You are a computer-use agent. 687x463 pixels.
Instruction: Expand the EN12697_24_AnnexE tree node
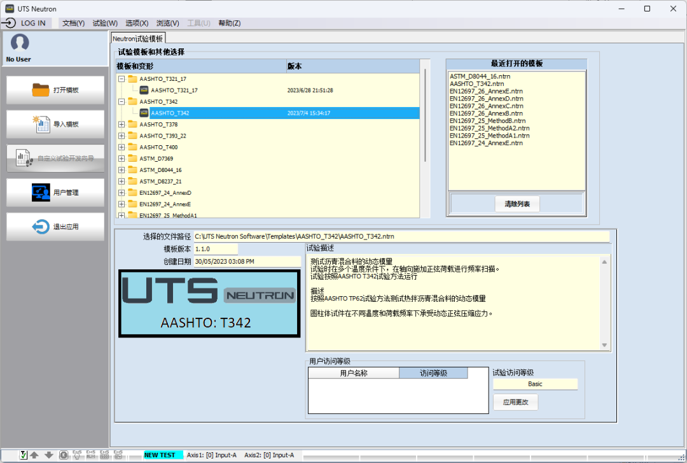point(121,204)
